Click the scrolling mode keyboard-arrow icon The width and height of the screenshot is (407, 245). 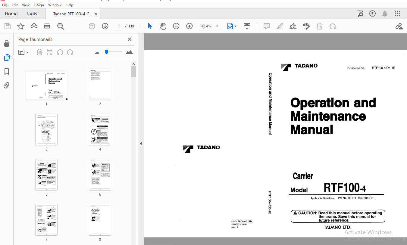click(247, 26)
